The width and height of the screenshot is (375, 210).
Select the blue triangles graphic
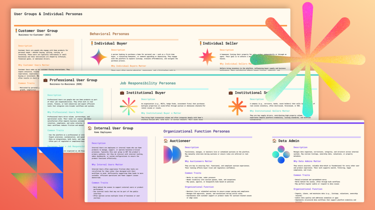37,172
